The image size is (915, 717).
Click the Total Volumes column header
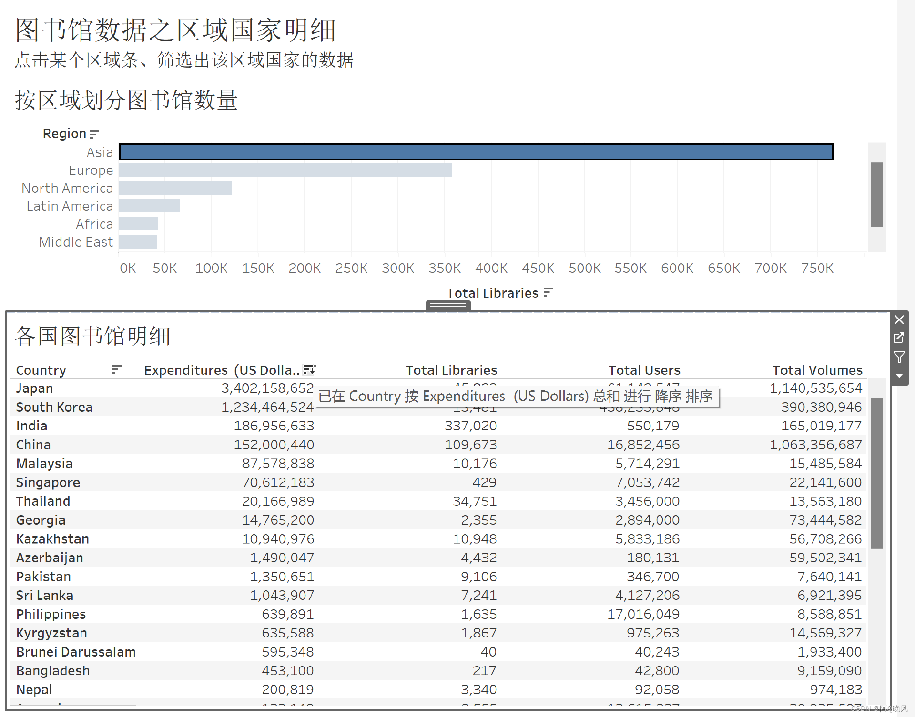817,370
